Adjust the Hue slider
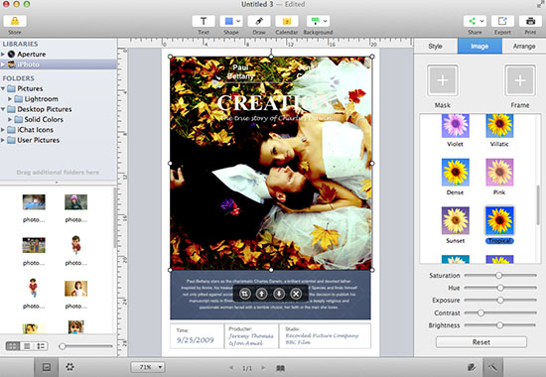The image size is (546, 377). point(500,288)
